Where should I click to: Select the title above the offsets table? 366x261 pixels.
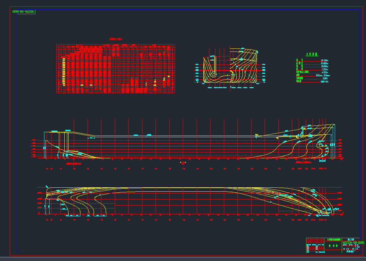115,39
